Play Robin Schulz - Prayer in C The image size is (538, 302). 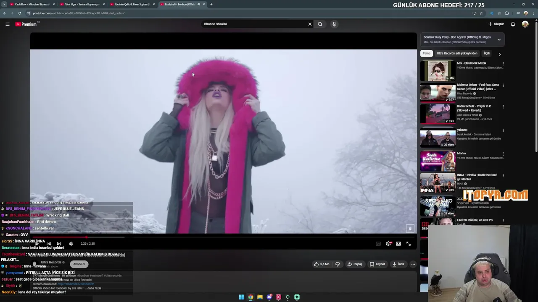pos(438,114)
